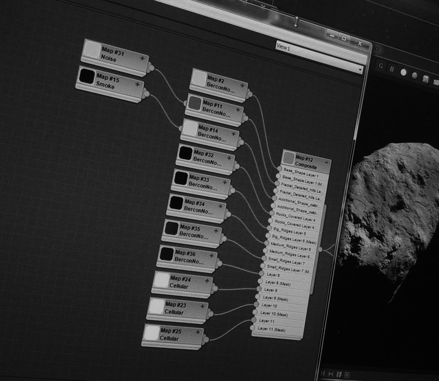The width and height of the screenshot is (439, 381).
Task: Expand the Map #32 BerconNoise node
Action: [x=229, y=158]
